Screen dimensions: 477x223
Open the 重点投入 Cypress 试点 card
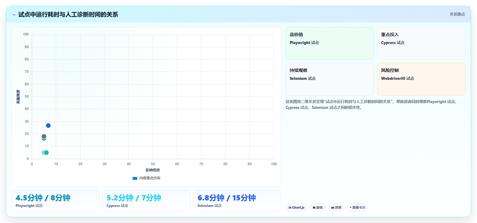point(421,43)
